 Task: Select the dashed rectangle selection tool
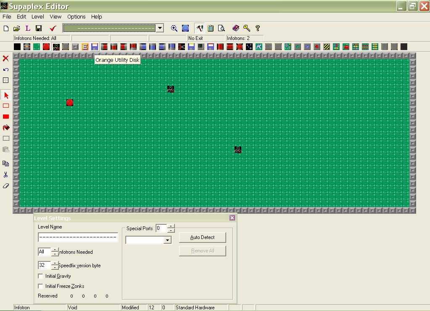pyautogui.click(x=6, y=138)
